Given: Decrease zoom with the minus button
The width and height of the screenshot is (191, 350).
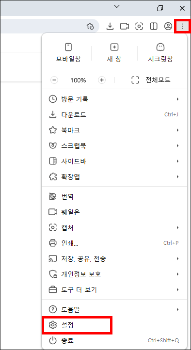Looking at the screenshot, I should point(54,80).
